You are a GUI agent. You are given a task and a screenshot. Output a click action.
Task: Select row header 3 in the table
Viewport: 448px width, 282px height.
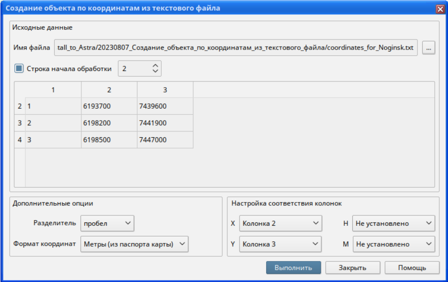click(x=20, y=123)
